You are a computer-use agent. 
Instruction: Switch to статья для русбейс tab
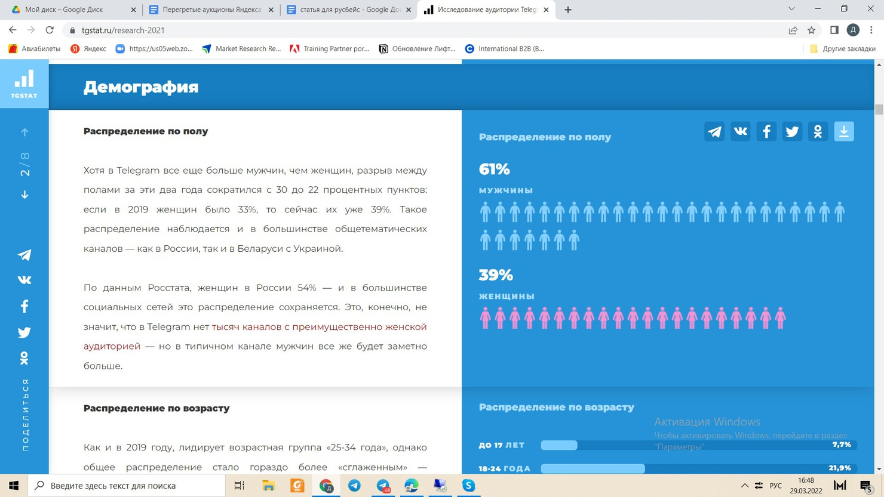348,10
